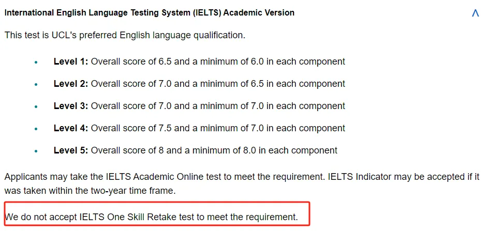Click the Level 1 score requirement text

pos(218,61)
